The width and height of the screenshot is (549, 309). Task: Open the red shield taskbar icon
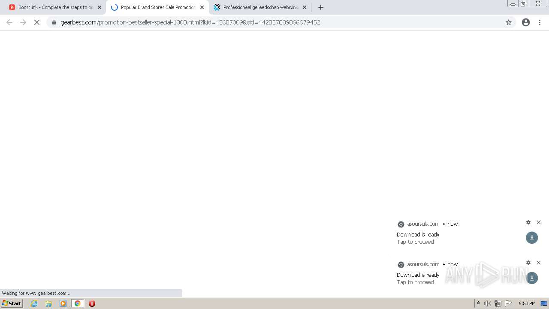tap(92, 303)
